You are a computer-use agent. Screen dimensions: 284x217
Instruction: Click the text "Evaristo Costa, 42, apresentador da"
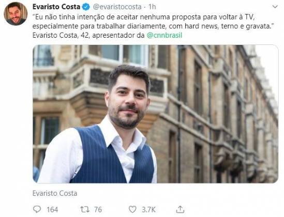click(88, 35)
